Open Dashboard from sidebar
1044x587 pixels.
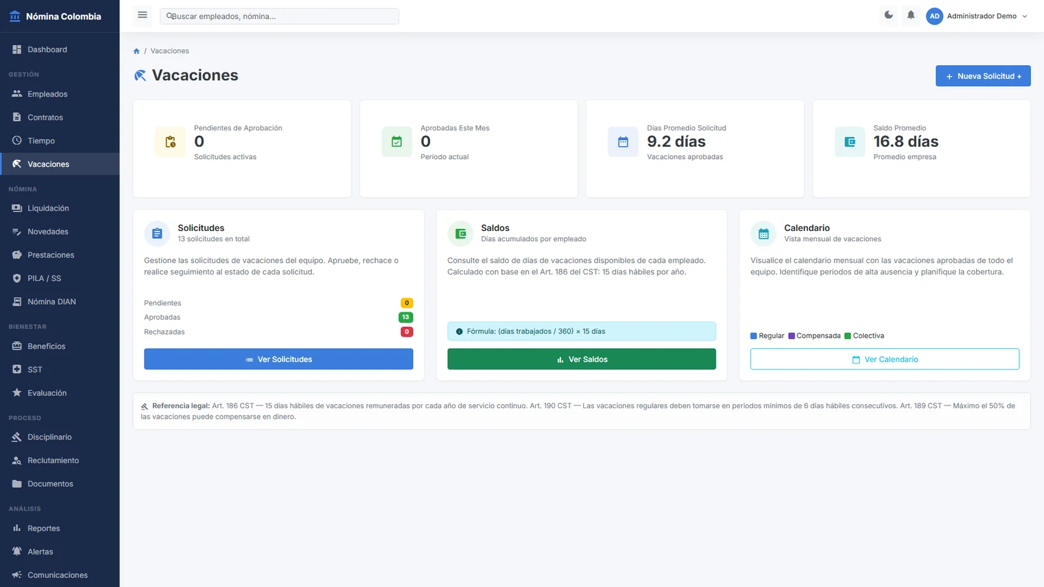[x=60, y=50]
